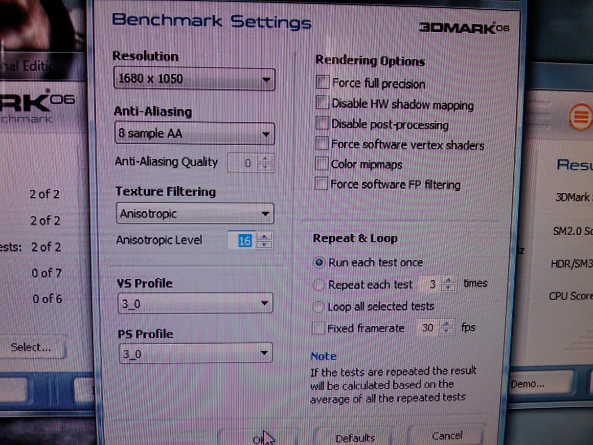This screenshot has width=593, height=445.
Task: Enable Color mipmaps checkbox
Action: coord(322,164)
